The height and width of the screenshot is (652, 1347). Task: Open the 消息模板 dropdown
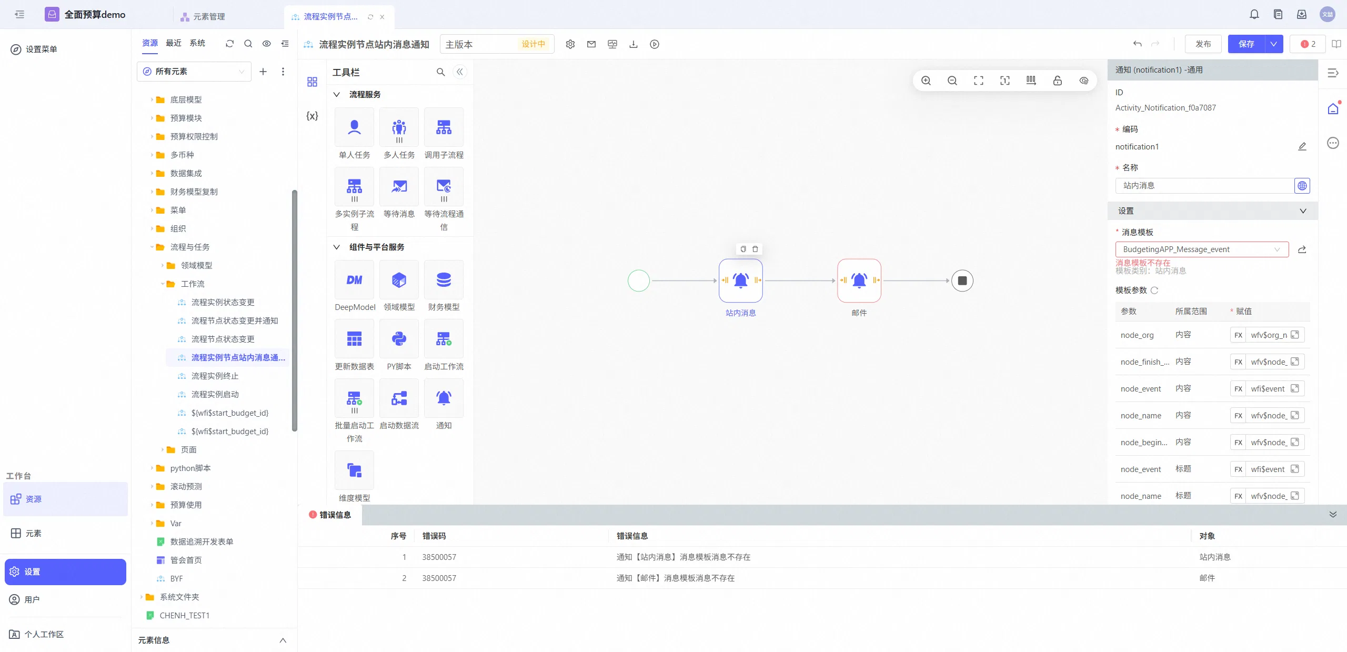click(x=1202, y=249)
